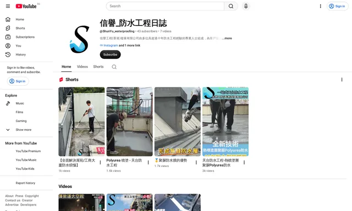Click the channel avatar S logo
352x211 pixels.
coord(79,39)
